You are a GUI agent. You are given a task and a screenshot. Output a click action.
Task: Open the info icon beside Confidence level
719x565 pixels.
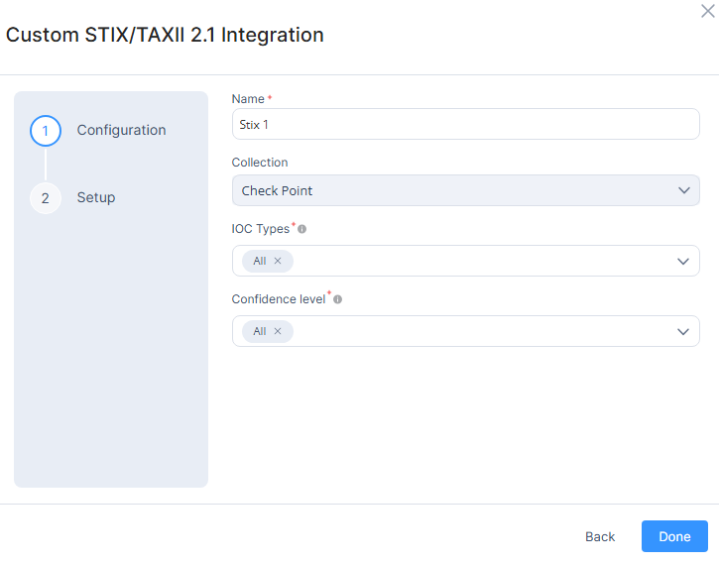338,299
